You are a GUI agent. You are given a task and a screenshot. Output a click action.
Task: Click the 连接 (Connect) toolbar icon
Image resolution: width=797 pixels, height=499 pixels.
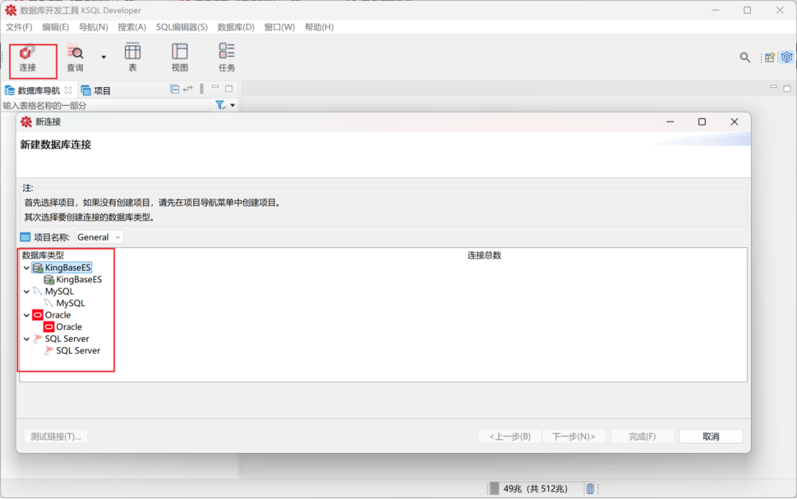click(27, 58)
